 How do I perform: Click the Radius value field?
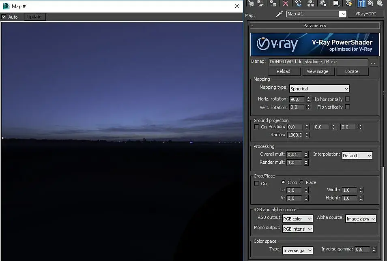point(295,135)
